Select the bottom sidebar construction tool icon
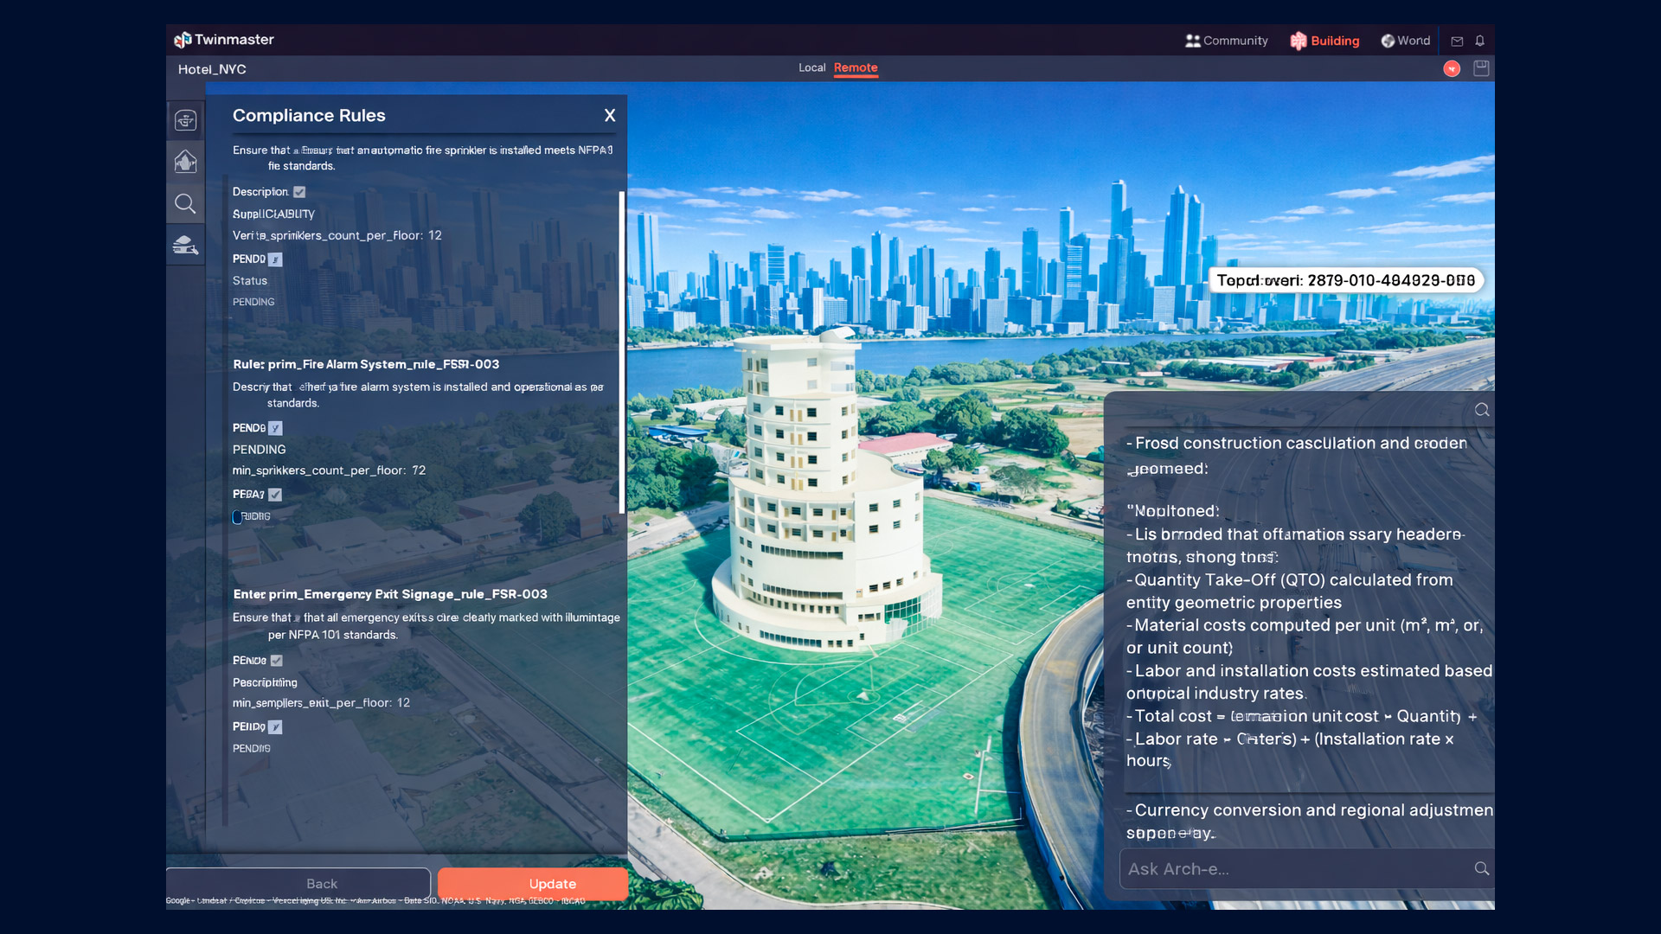 pyautogui.click(x=185, y=246)
